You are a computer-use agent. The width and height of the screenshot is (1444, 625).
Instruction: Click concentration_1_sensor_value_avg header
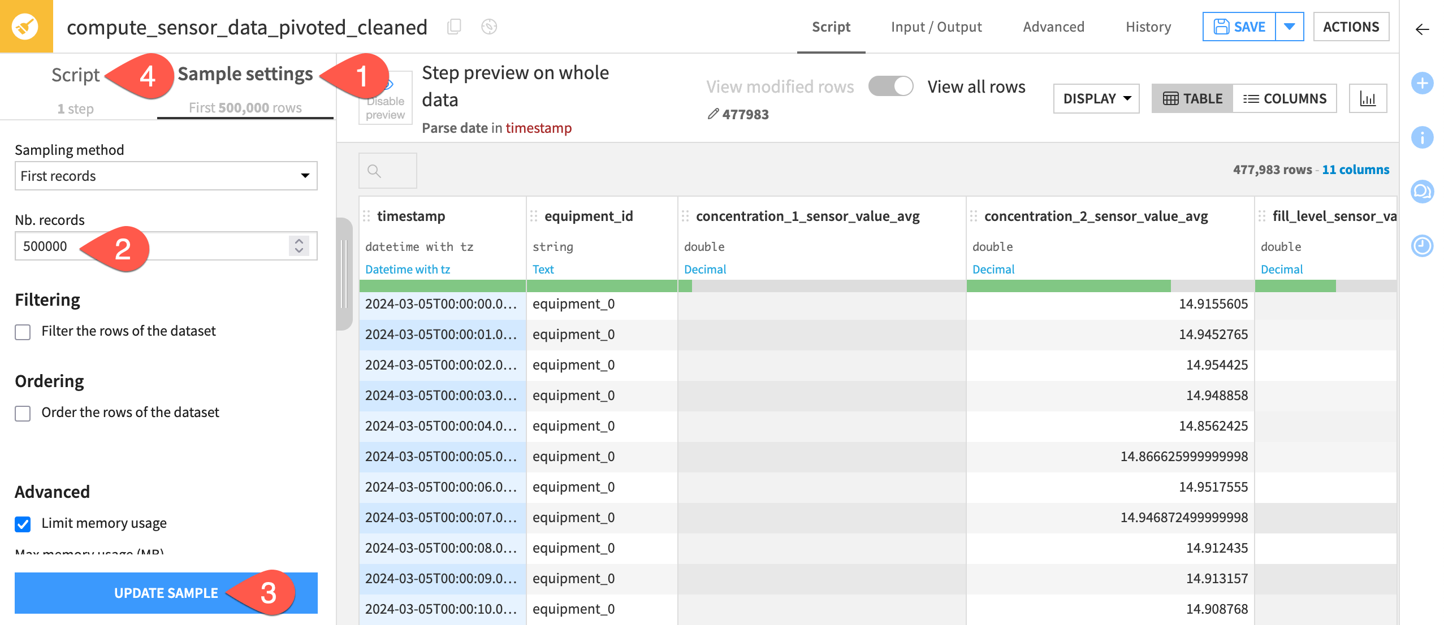coord(808,216)
